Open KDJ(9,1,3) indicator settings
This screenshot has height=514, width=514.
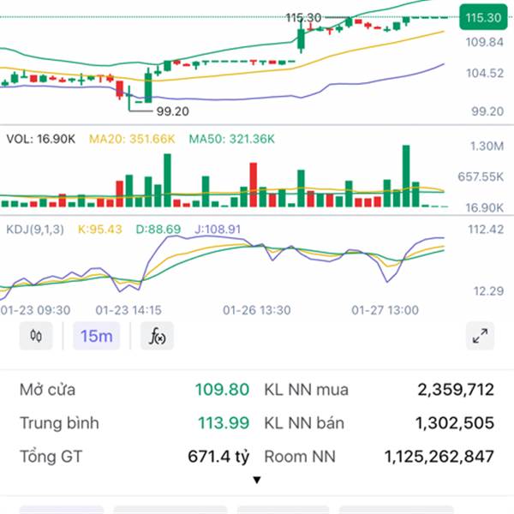tap(35, 229)
